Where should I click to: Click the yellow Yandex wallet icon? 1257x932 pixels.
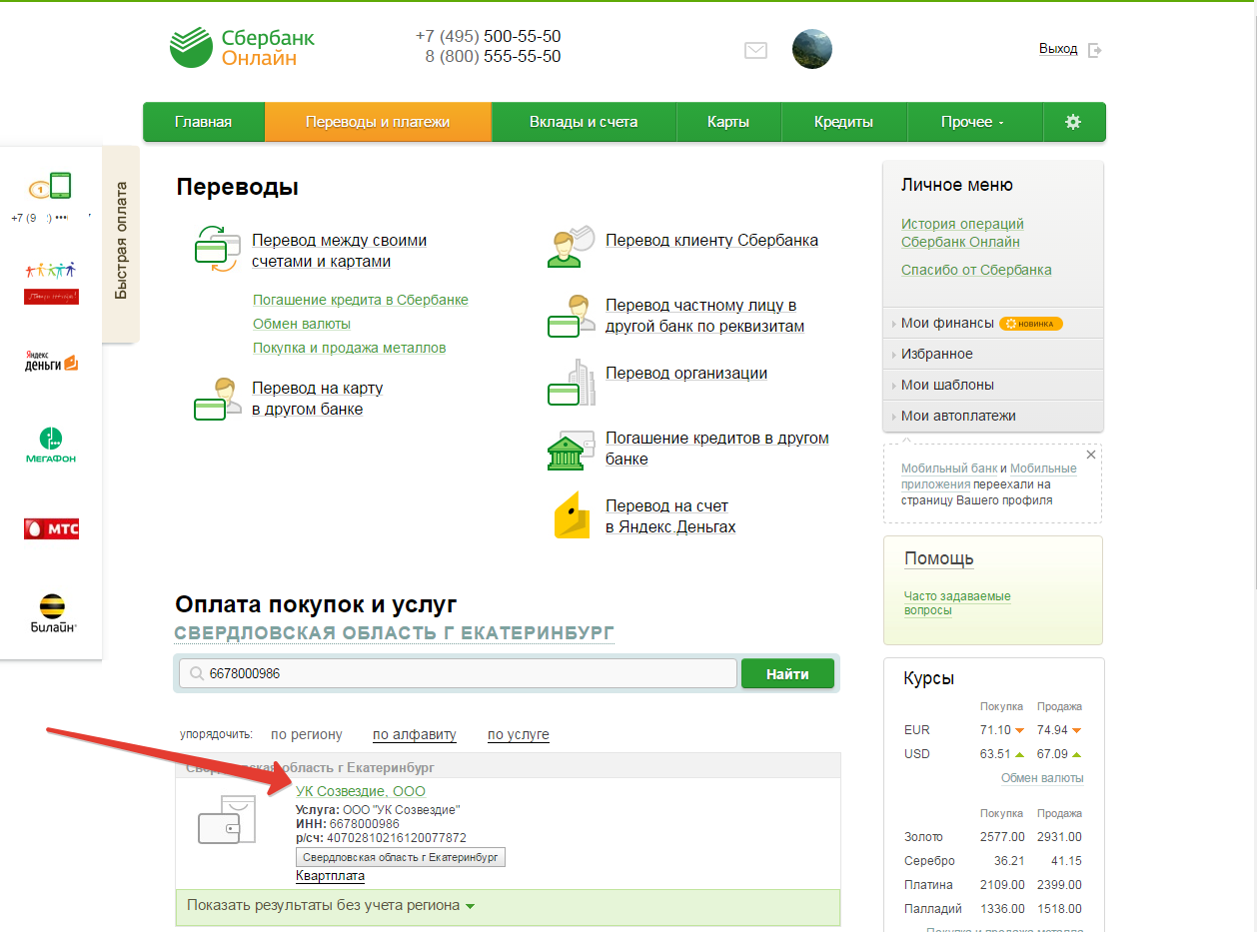tap(572, 515)
